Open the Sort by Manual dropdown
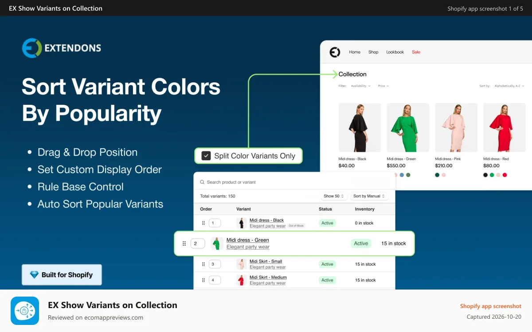This screenshot has width=532, height=332. (x=369, y=196)
